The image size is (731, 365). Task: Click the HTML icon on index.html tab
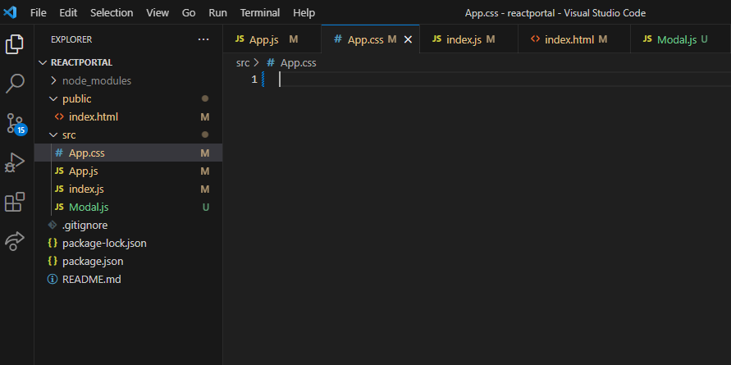[536, 39]
